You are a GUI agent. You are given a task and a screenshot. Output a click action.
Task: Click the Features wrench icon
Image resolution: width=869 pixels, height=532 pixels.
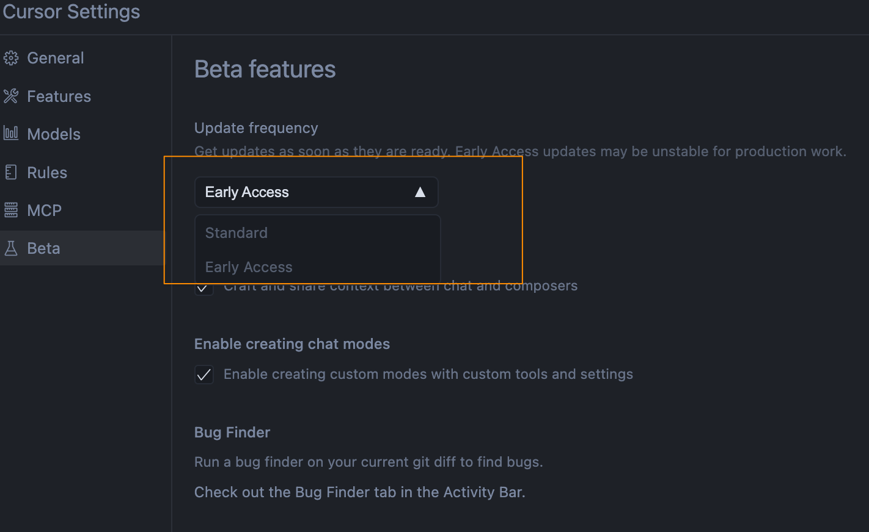pyautogui.click(x=11, y=96)
